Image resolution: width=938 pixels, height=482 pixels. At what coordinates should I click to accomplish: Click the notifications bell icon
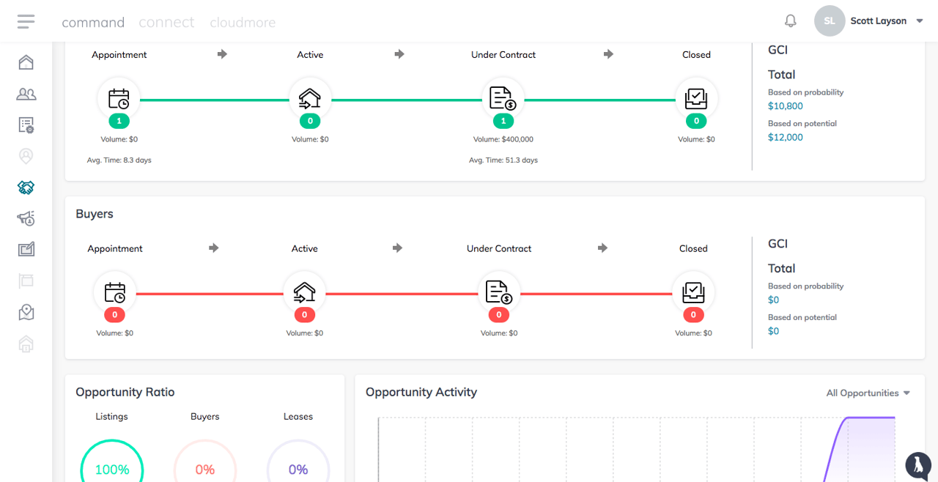tap(790, 21)
